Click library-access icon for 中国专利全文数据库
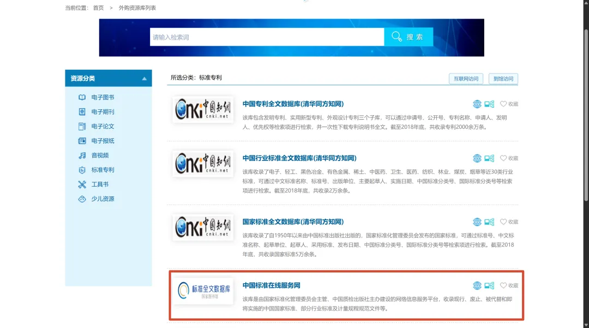 (489, 104)
